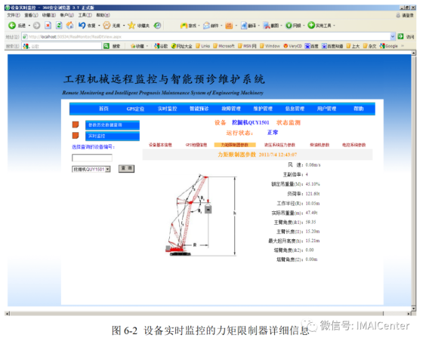423x344 pixels.
Task: Open Utility Tools green plus icon
Action: pos(311,26)
